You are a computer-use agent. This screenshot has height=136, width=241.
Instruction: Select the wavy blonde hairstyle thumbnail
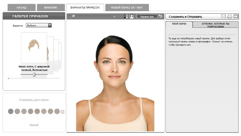pos(34,47)
